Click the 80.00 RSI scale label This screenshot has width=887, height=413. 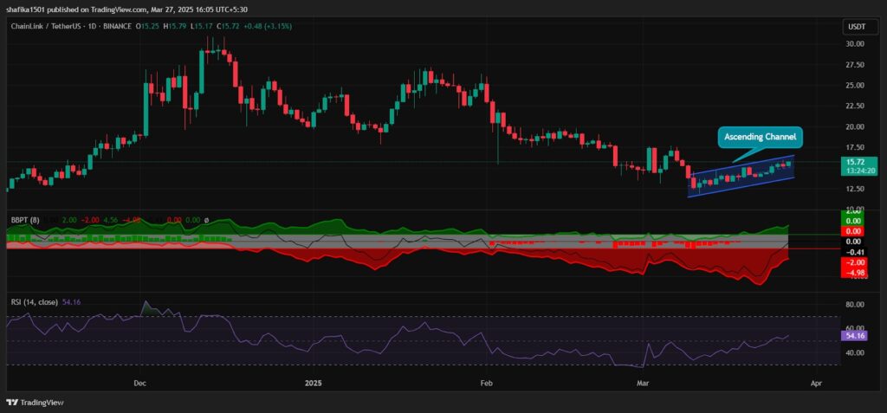tap(856, 305)
